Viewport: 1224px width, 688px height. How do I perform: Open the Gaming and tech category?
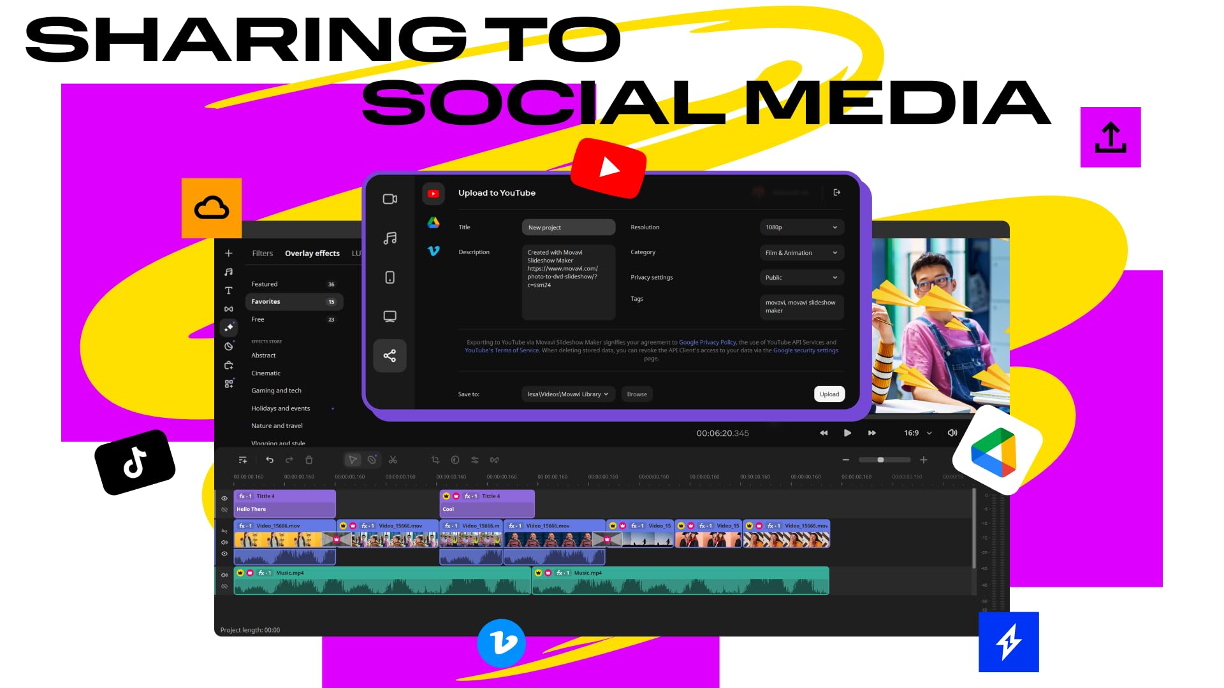point(276,391)
